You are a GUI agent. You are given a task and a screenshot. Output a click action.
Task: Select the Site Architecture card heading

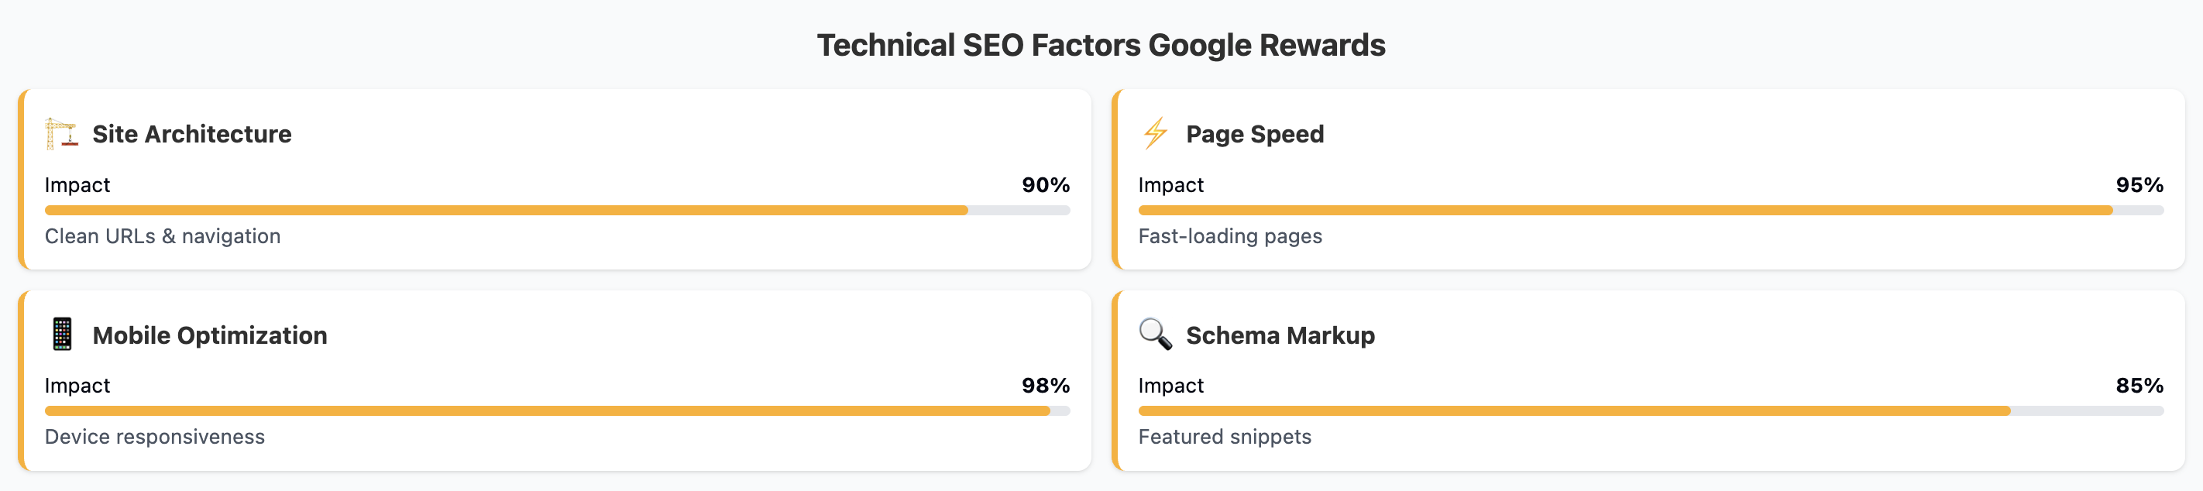(x=191, y=134)
